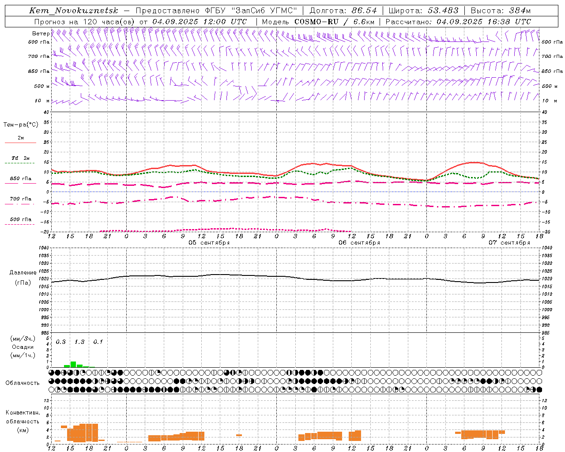This screenshot has width=565, height=452.
Task: Click the longitude value Долгота: 86.54
Action: tap(343, 11)
